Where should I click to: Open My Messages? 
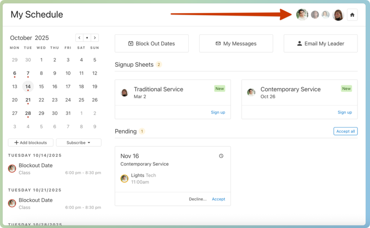[x=236, y=44]
